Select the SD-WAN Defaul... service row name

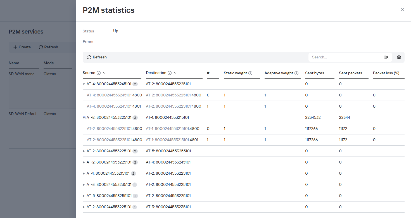[24, 114]
